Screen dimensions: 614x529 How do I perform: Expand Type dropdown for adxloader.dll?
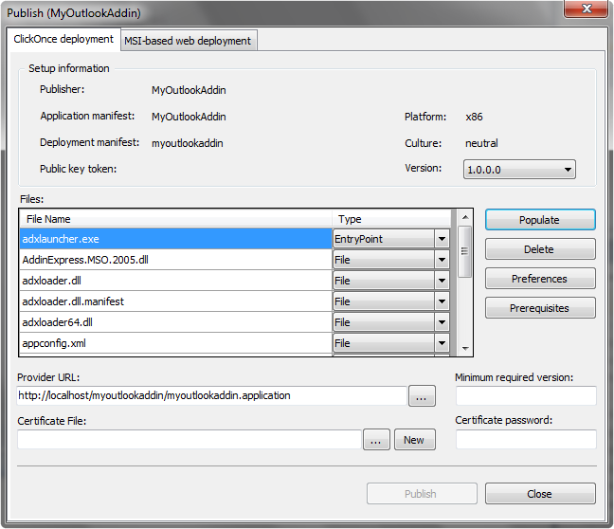coord(442,281)
